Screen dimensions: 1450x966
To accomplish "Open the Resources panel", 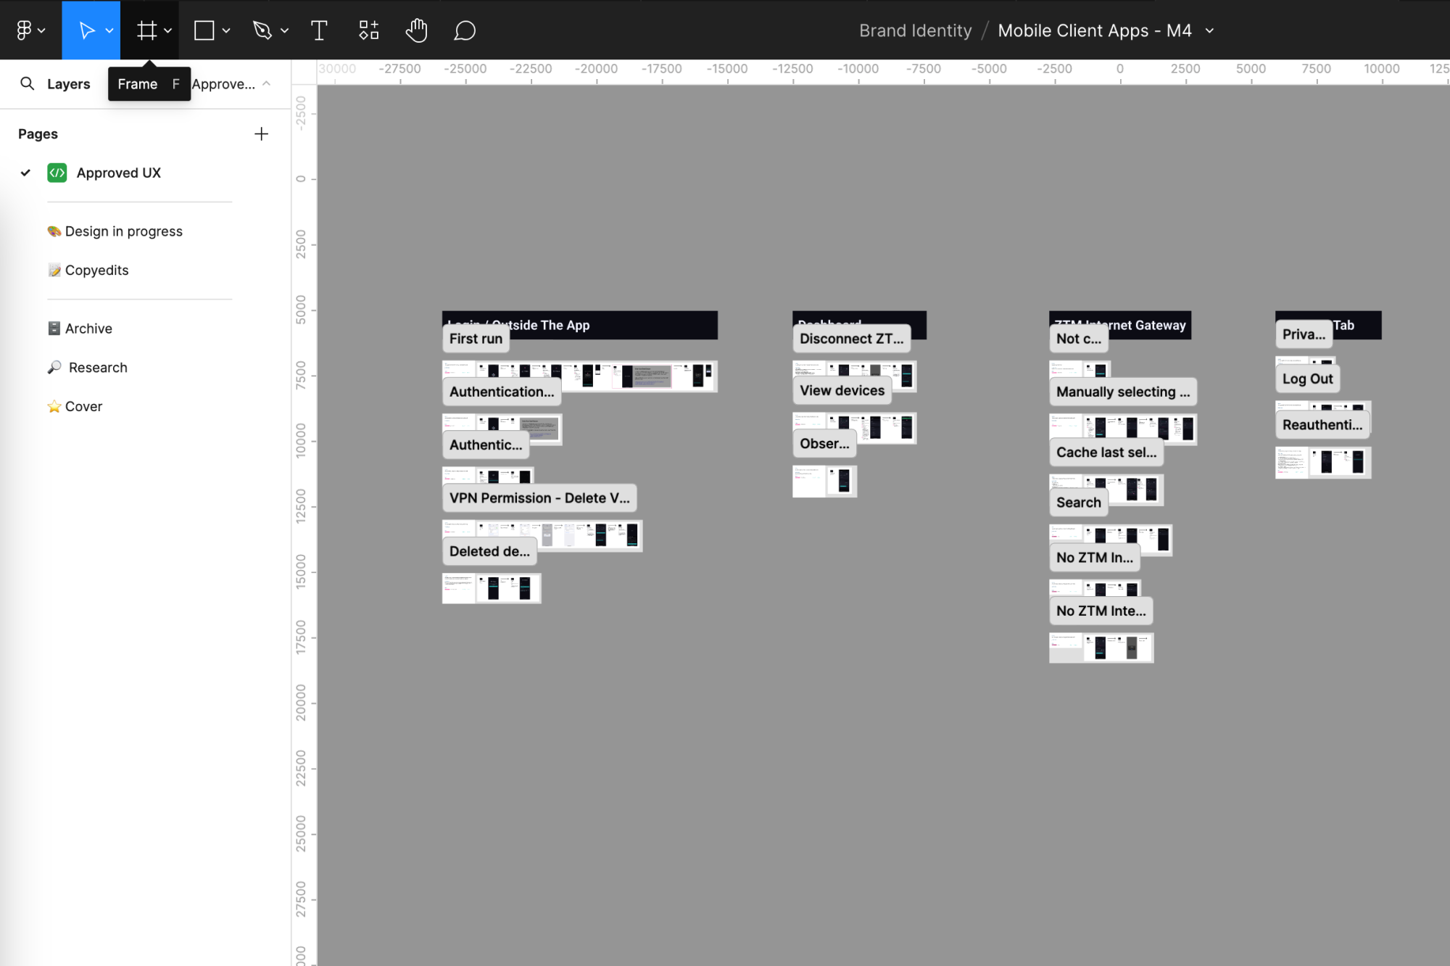I will (368, 30).
